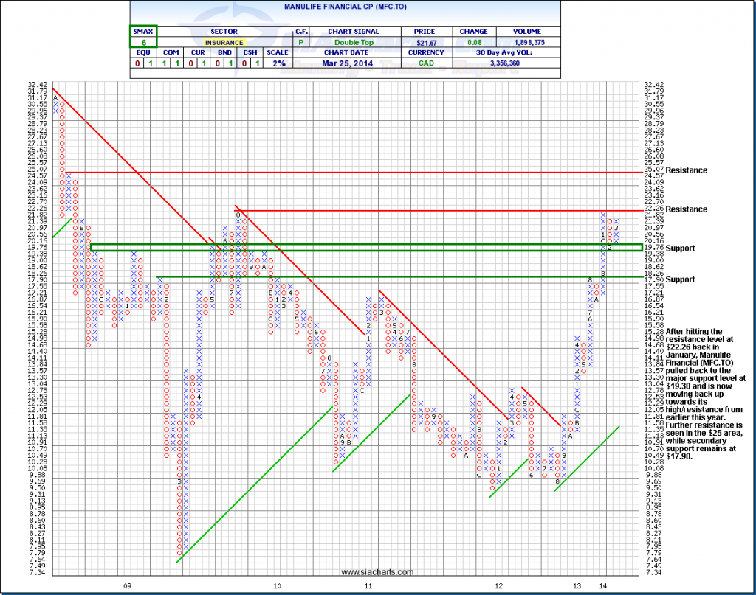Screen dimensions: 756x595
Task: Click the $21.67 price value
Action: point(427,43)
